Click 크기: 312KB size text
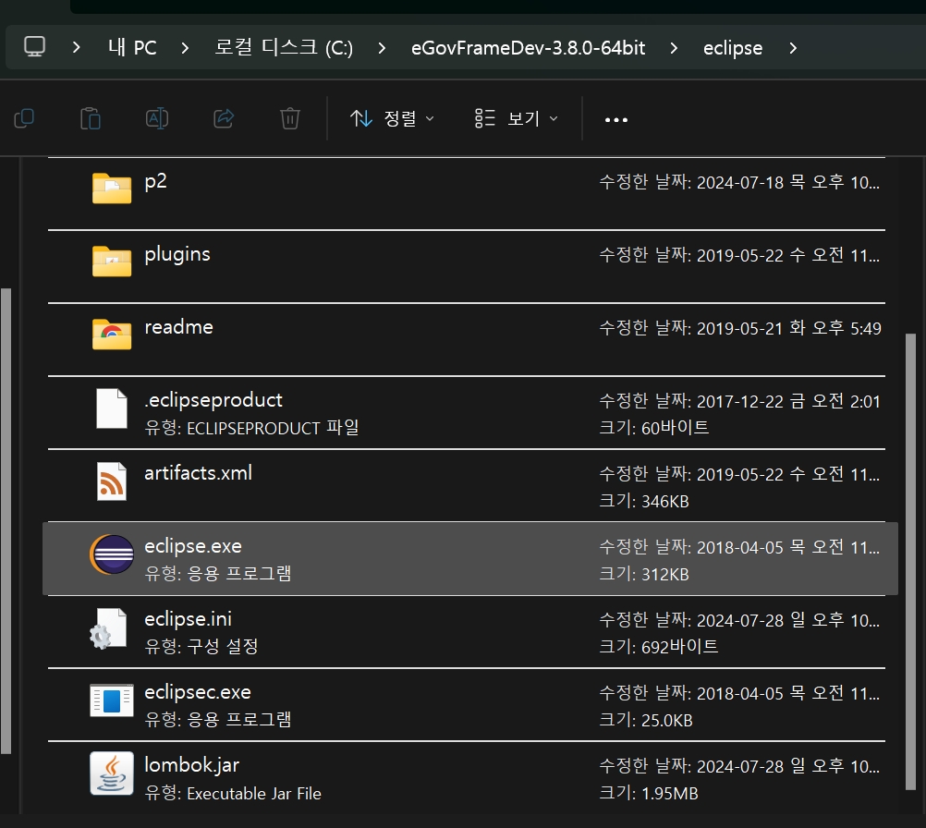This screenshot has height=828, width=926. coord(644,574)
